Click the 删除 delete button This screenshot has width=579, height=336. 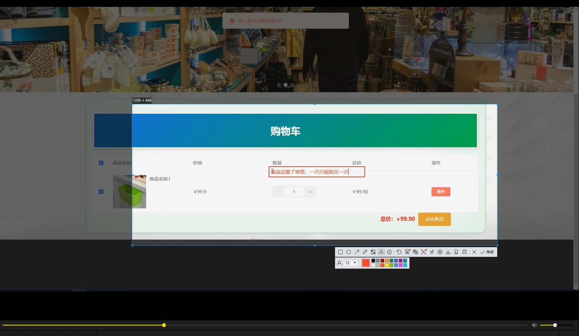point(440,191)
